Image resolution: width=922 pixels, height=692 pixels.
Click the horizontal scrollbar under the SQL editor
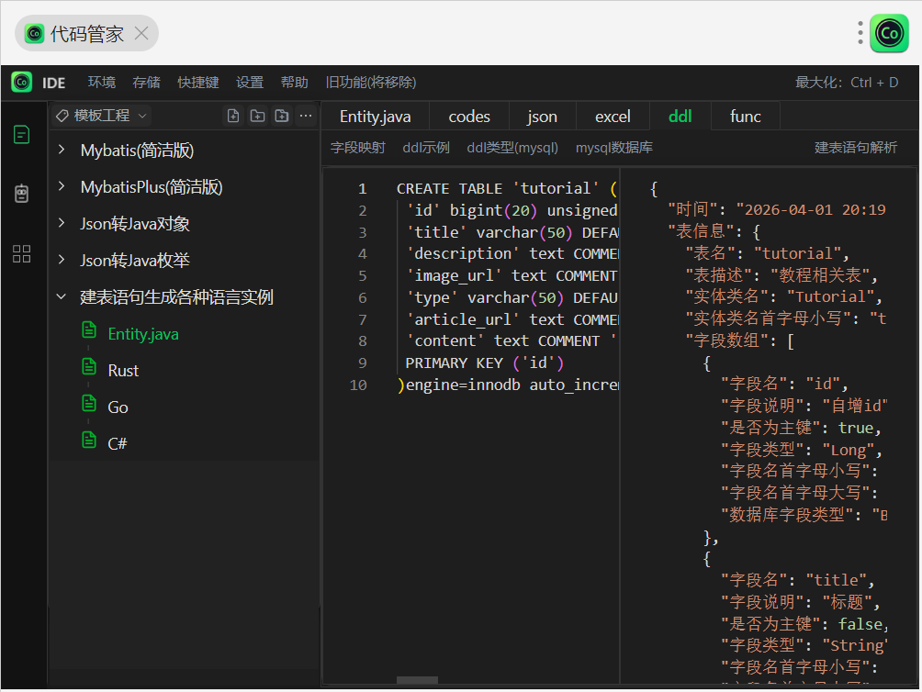[417, 680]
